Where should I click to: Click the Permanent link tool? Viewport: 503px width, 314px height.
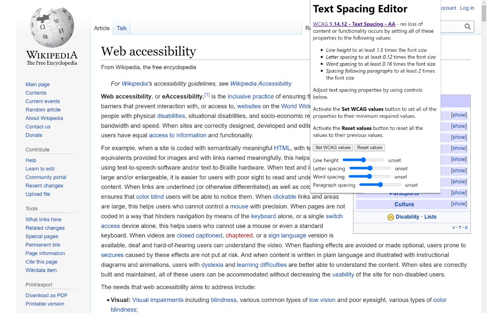[x=43, y=245]
